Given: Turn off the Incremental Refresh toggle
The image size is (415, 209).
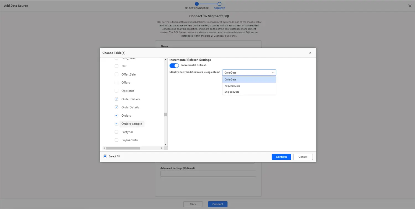Looking at the screenshot, I should coord(174,65).
